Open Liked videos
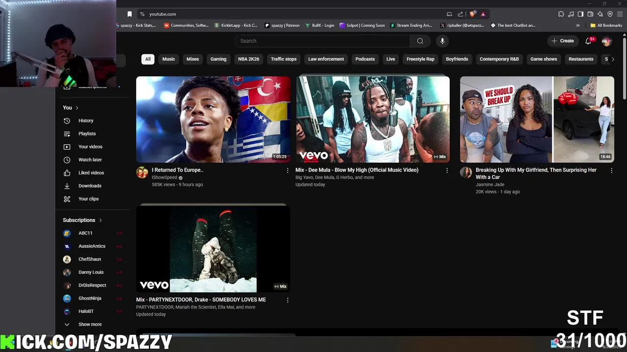Screen dimensions: 627x352 pos(92,173)
